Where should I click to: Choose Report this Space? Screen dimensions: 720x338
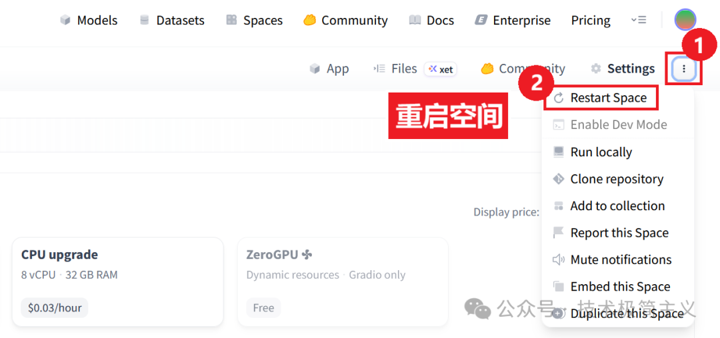click(617, 233)
